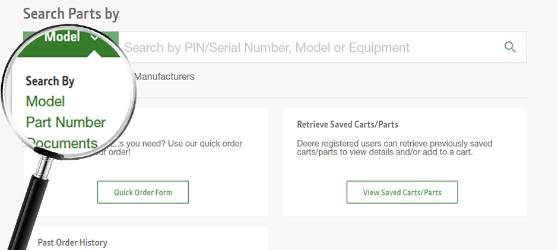Click the Search Parts by page heading
This screenshot has height=250, width=558.
(71, 13)
